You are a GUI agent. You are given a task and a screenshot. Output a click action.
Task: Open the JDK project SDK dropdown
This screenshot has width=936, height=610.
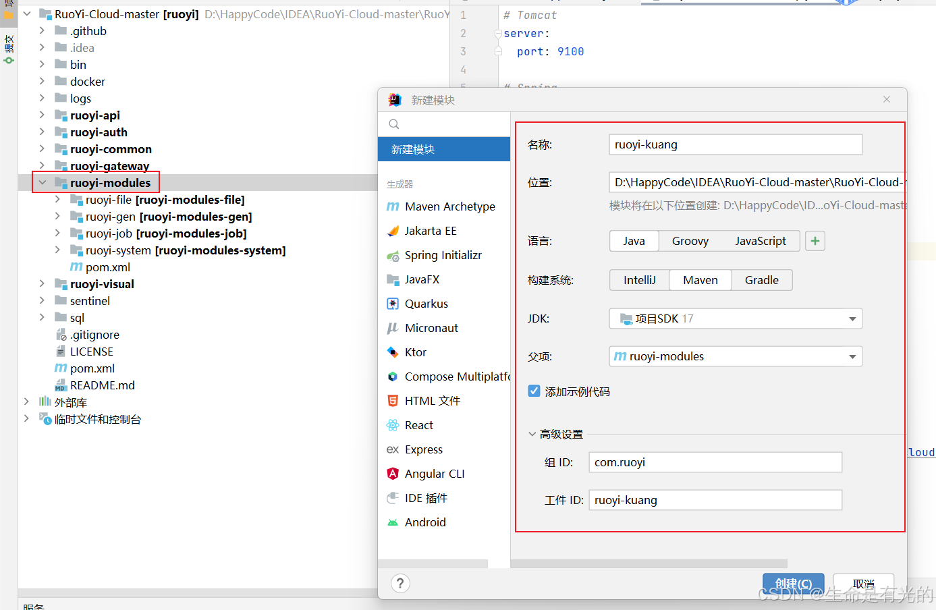736,318
